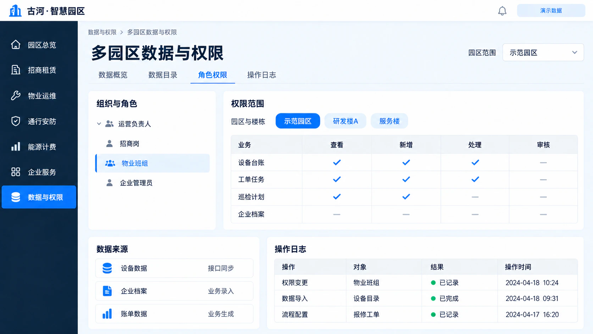Toggle 巡检计划 处理 permission
Viewport: 593px width, 334px height.
tap(475, 197)
